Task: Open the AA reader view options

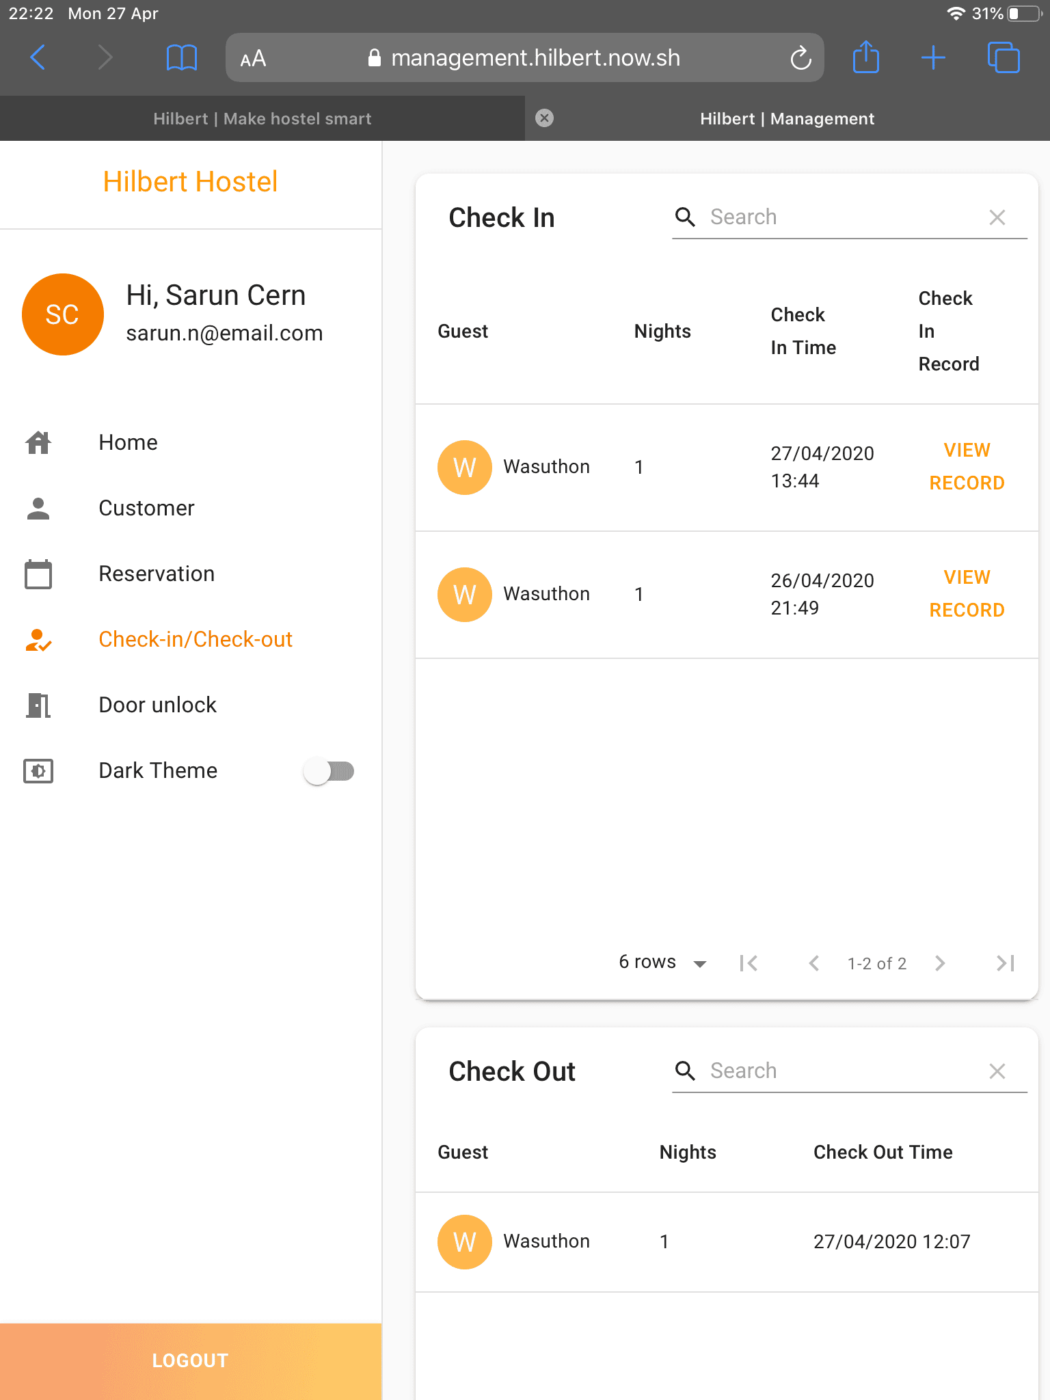Action: [253, 58]
